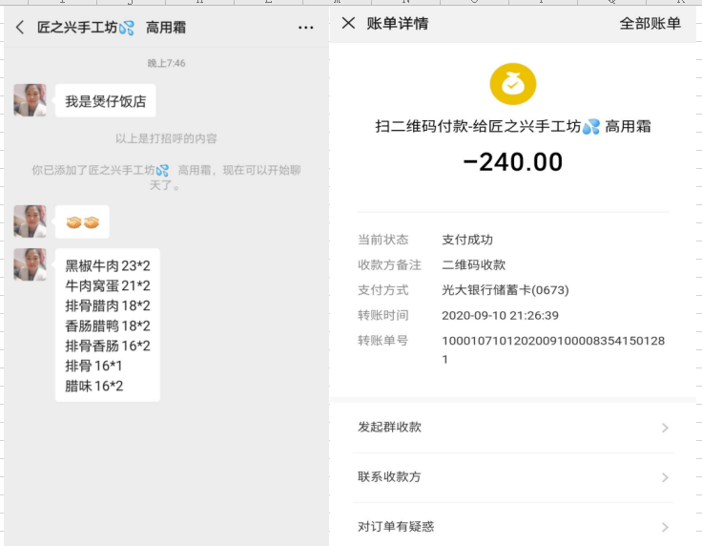Select the 对订单有疑惑 label

click(x=396, y=527)
